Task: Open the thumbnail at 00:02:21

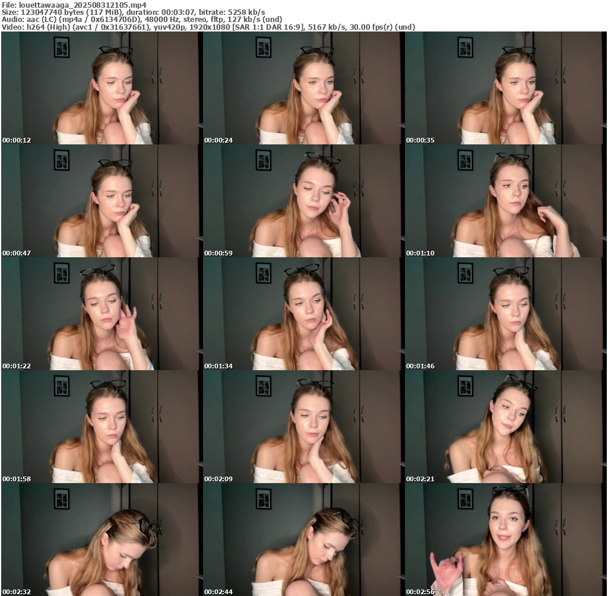Action: tap(505, 427)
